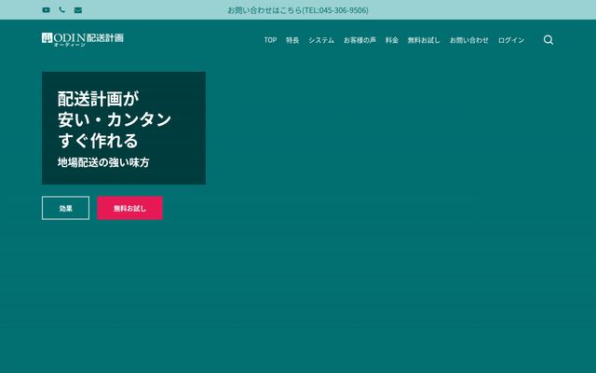Open the お問い合わせ menu item

click(469, 40)
